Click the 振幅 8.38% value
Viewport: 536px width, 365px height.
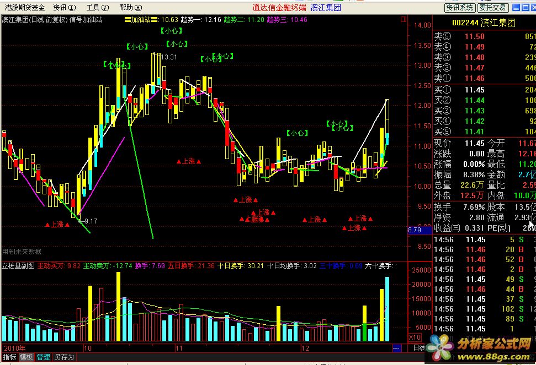pos(474,175)
